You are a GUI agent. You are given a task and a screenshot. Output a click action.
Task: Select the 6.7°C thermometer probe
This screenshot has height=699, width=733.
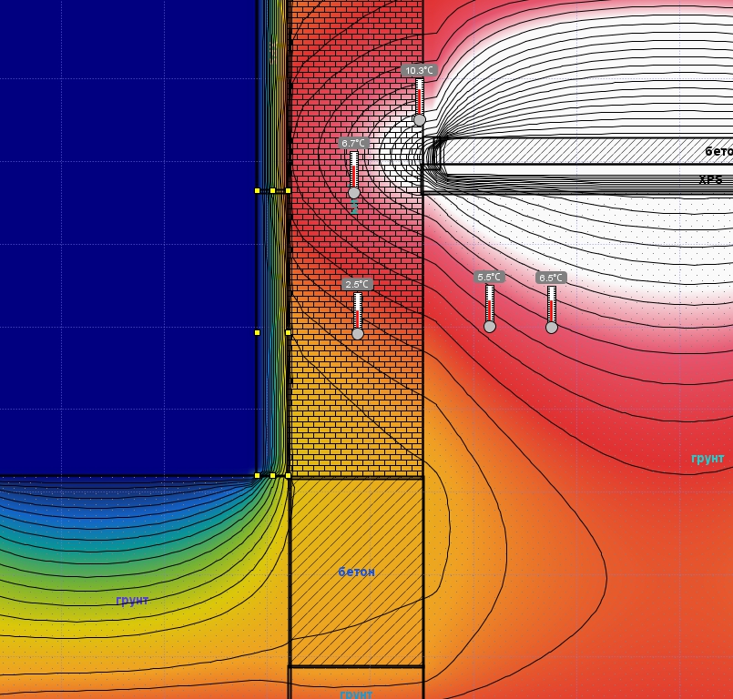click(354, 168)
